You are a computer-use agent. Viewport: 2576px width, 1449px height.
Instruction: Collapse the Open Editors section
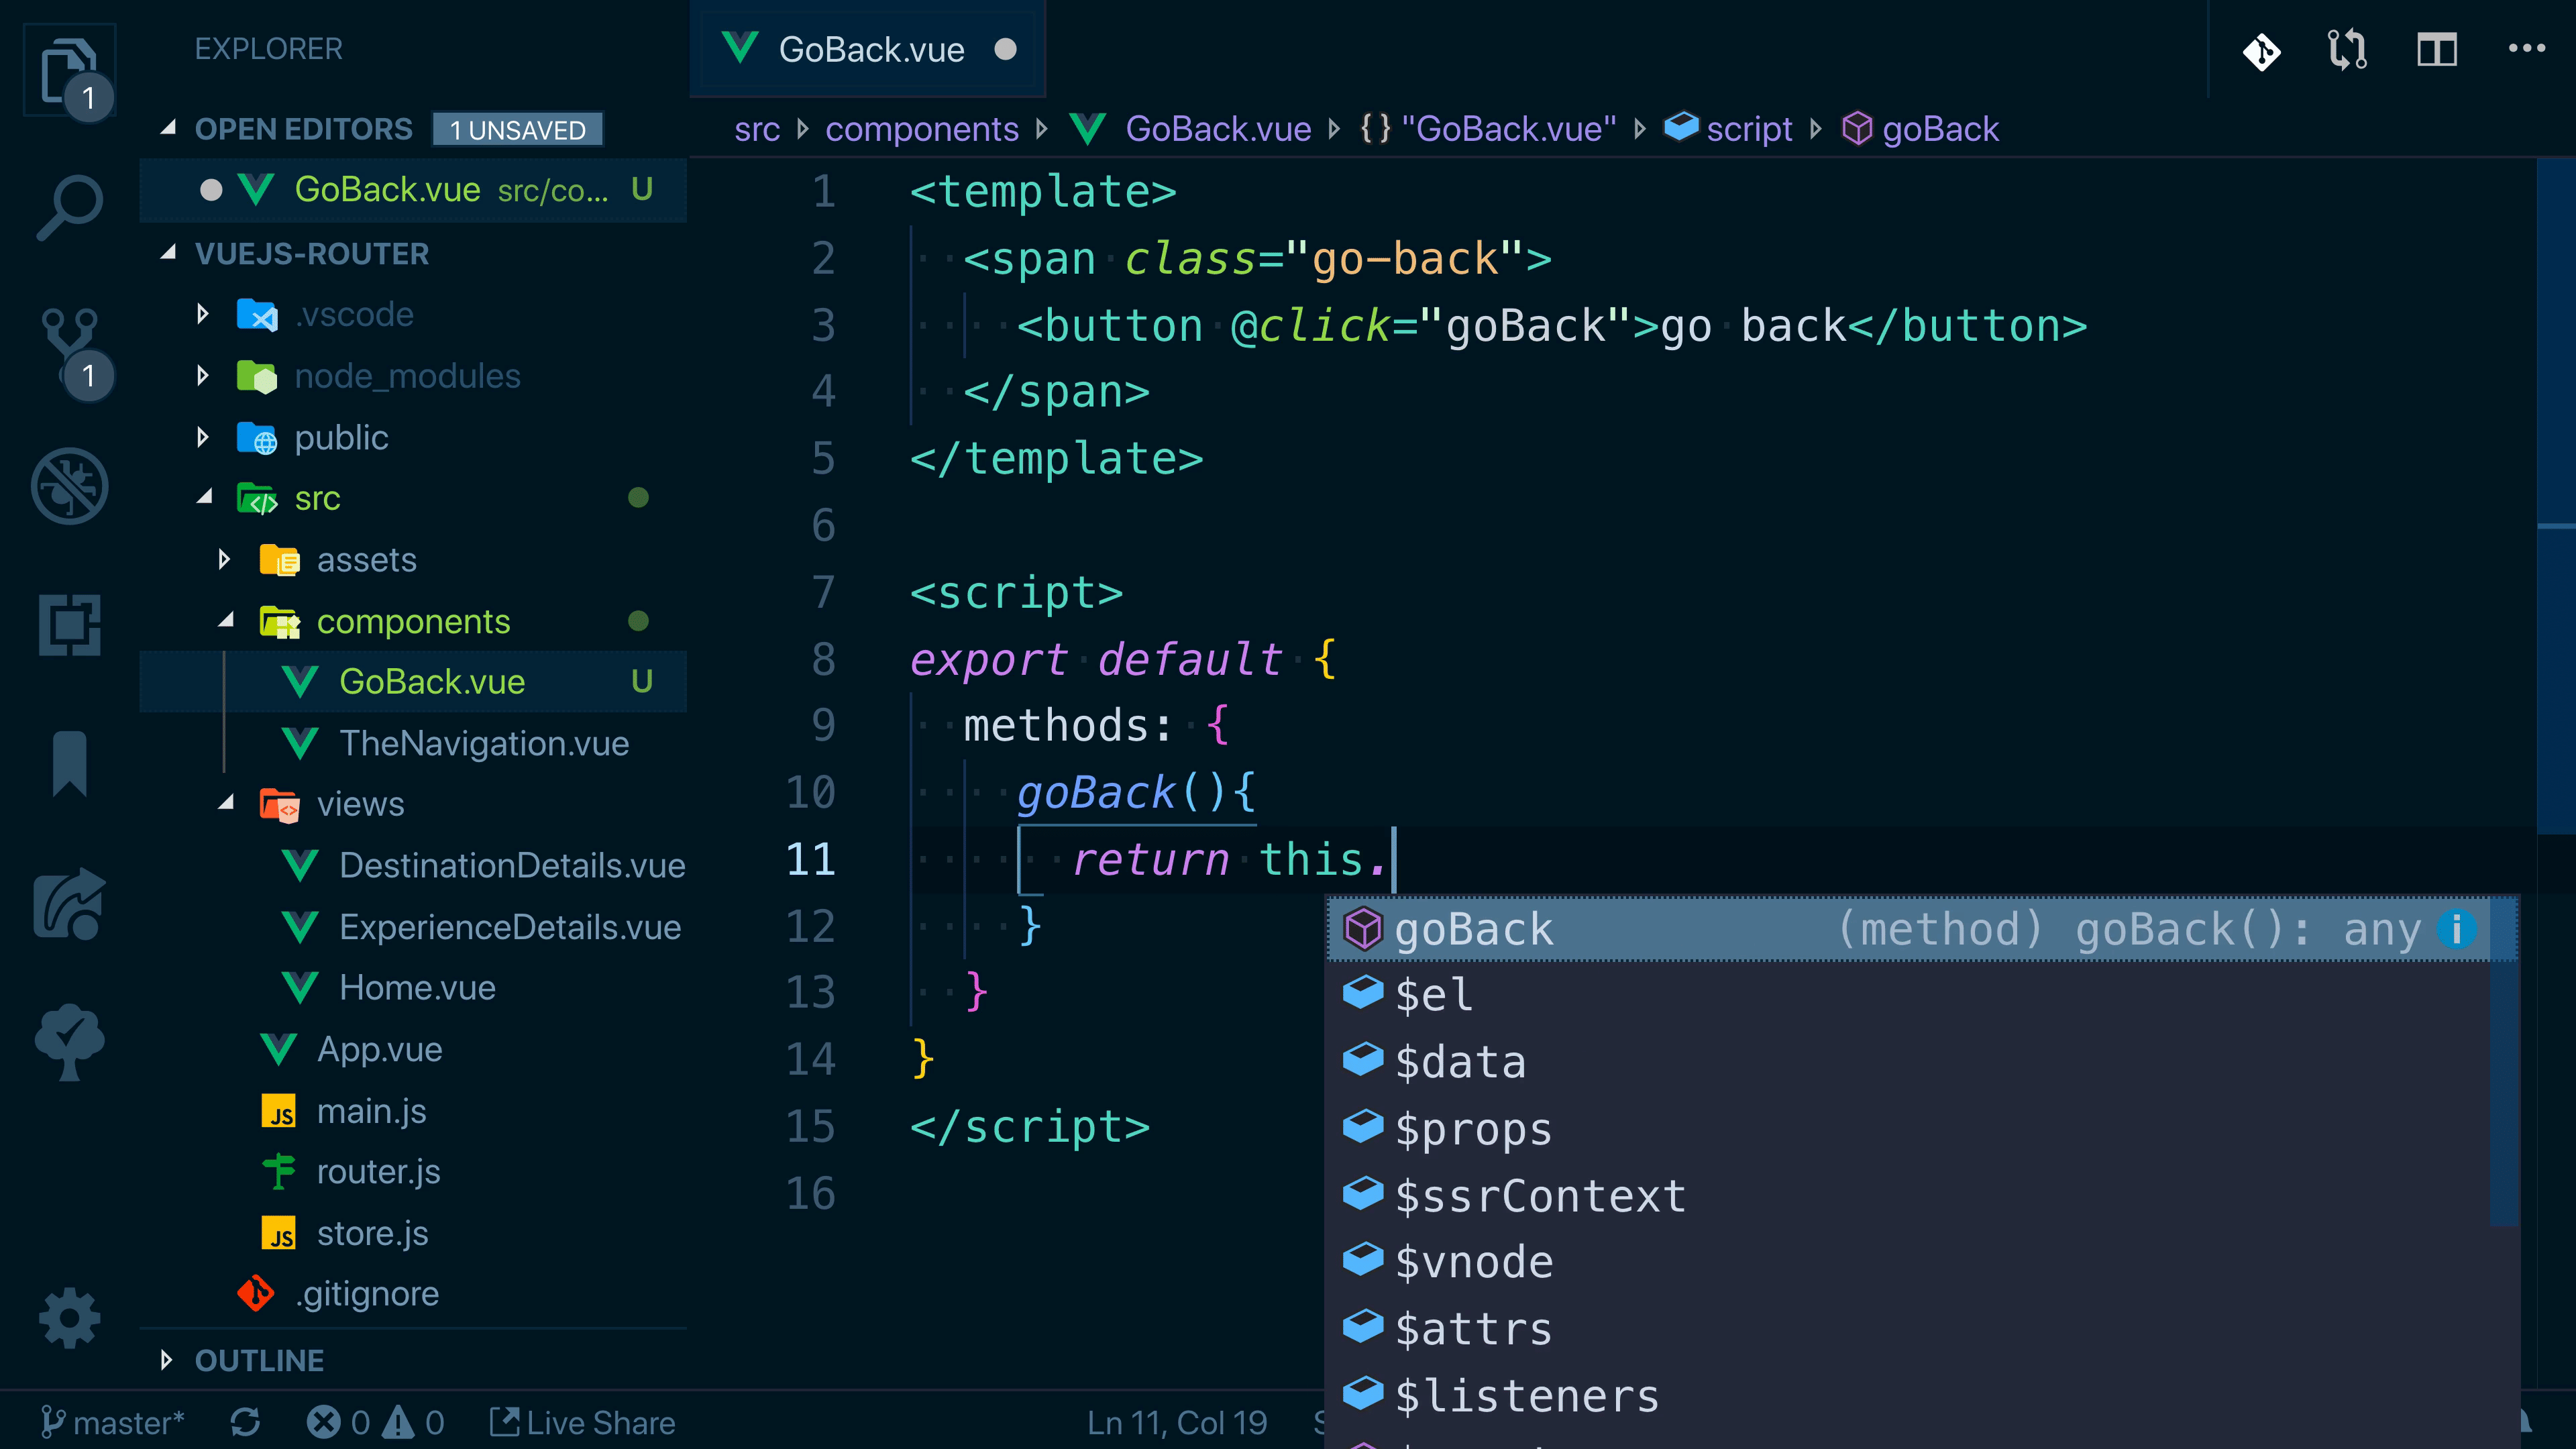[169, 128]
